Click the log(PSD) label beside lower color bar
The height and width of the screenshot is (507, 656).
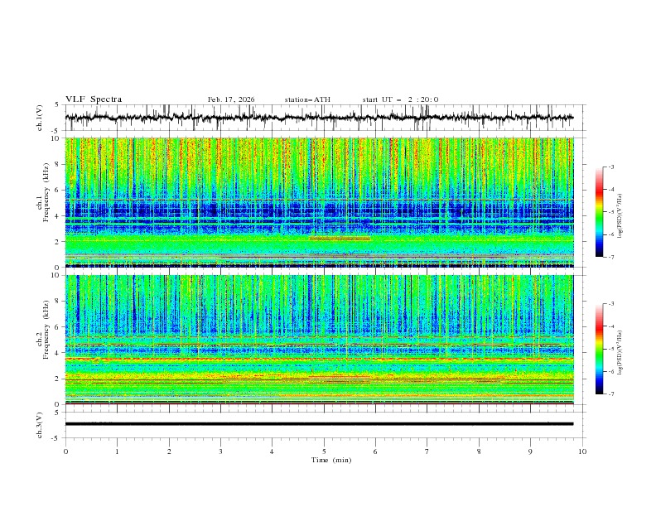tap(620, 349)
